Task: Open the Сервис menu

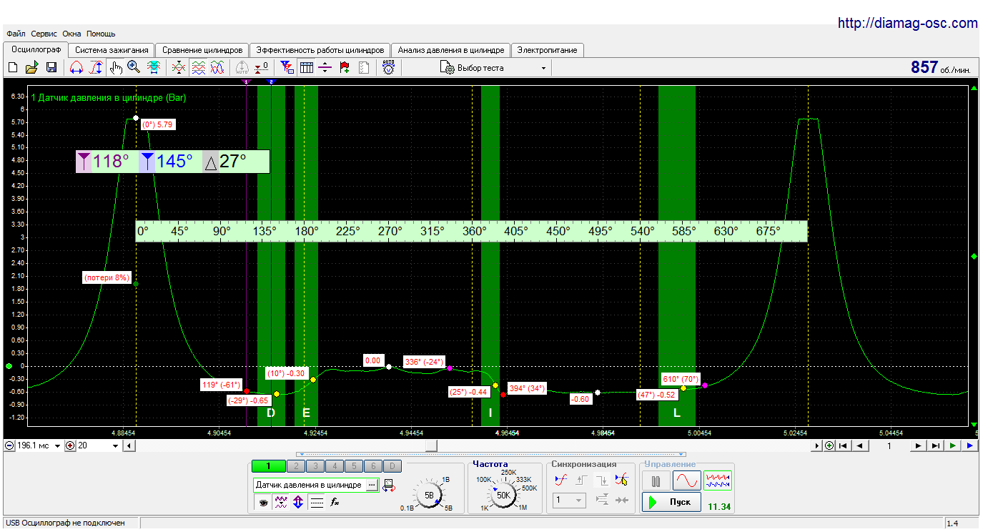Action: [x=43, y=34]
